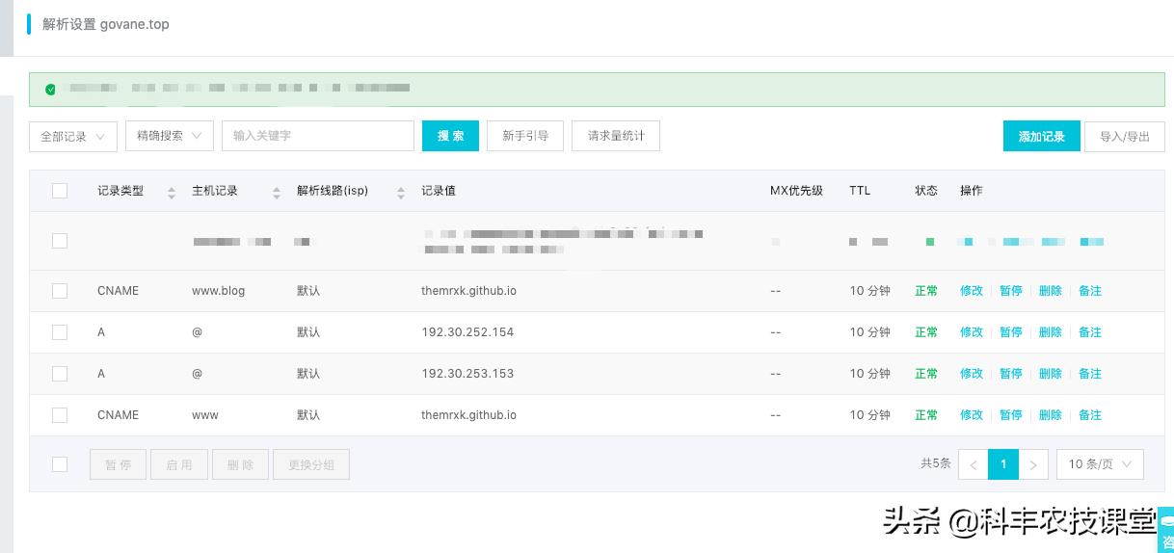This screenshot has height=553, width=1174.
Task: Click the TTL column header
Action: point(860,191)
